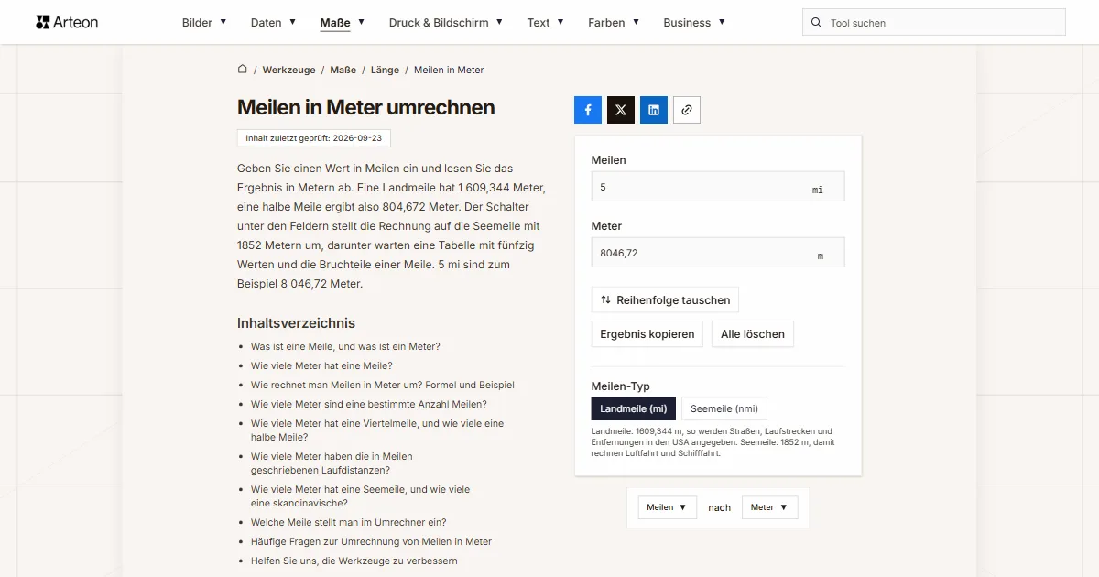Click the 'Inhaltsverzeichnis' heading

[x=296, y=322]
